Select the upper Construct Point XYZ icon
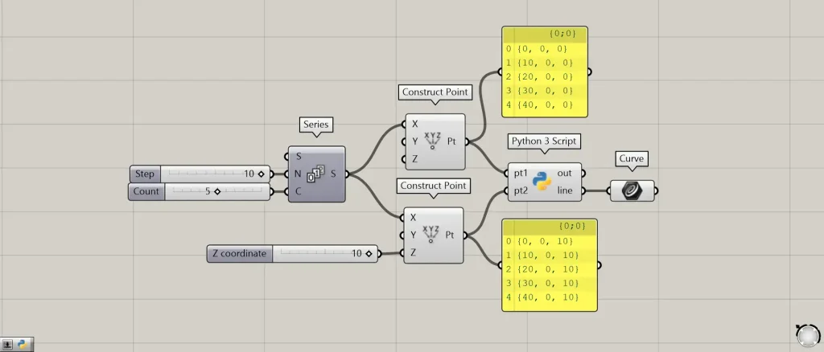 [434, 141]
